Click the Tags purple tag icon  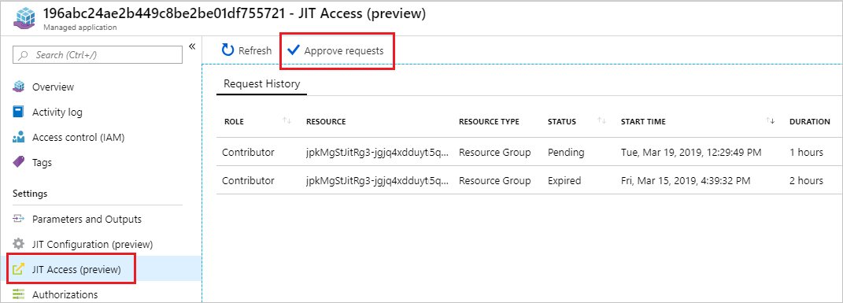19,161
